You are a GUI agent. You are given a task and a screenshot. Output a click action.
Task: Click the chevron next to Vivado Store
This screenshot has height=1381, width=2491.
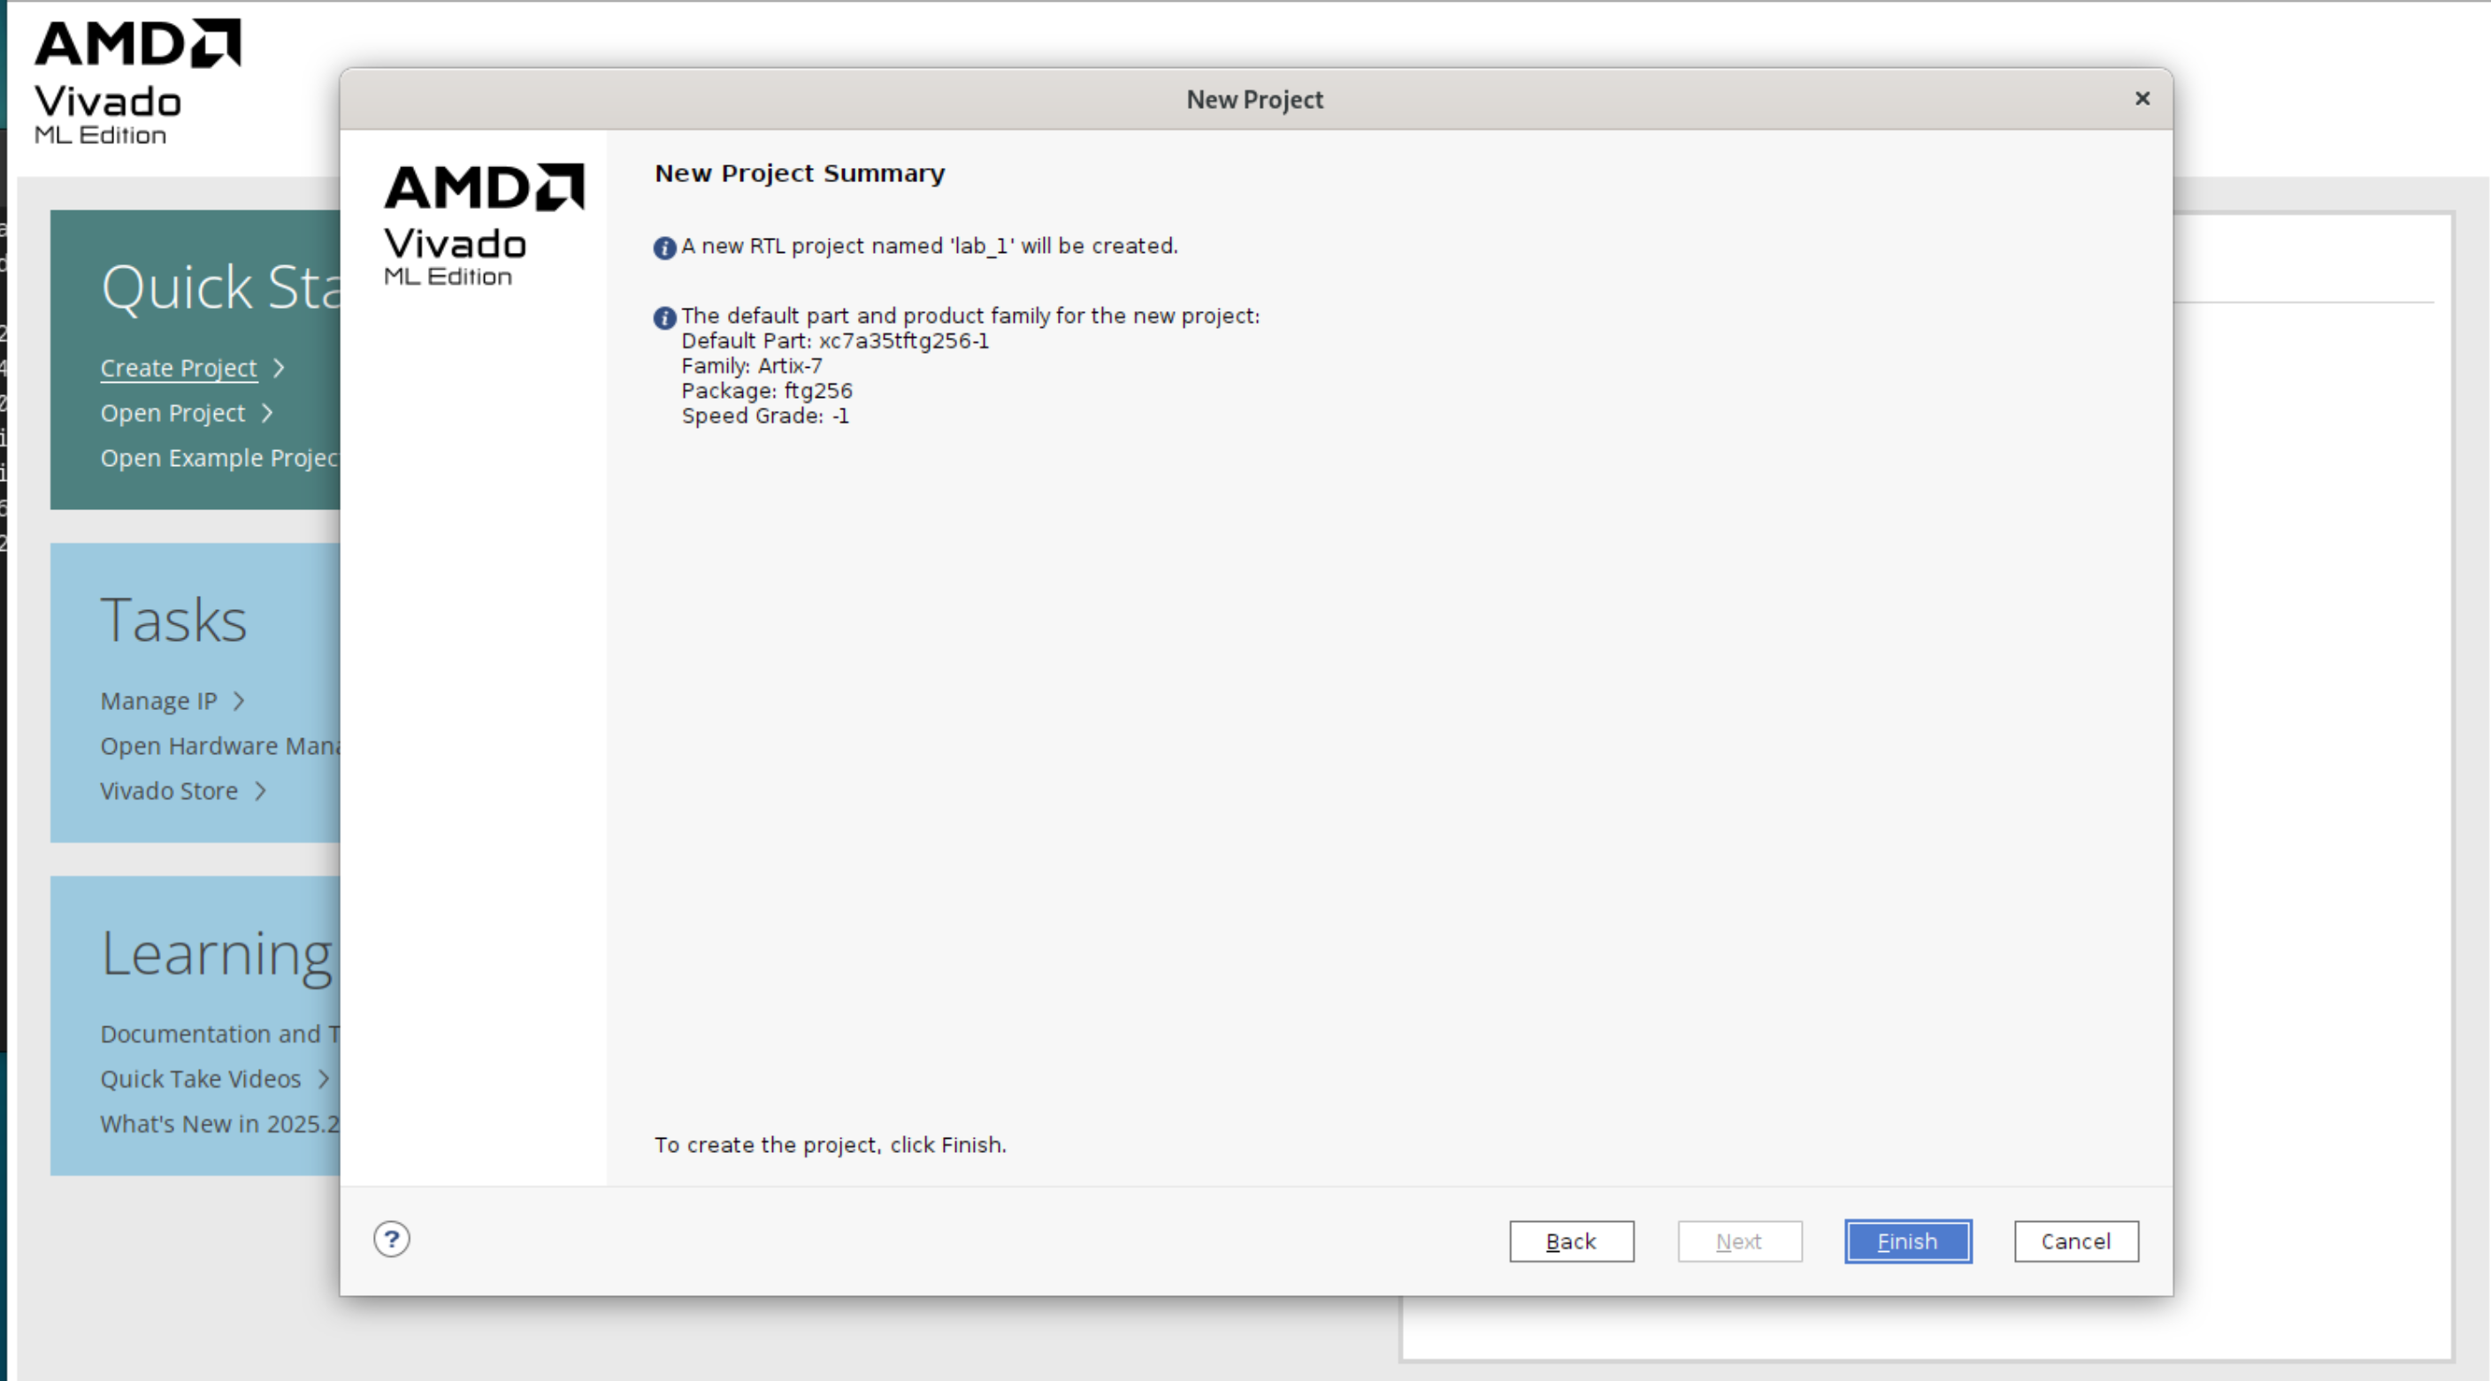pyautogui.click(x=260, y=790)
